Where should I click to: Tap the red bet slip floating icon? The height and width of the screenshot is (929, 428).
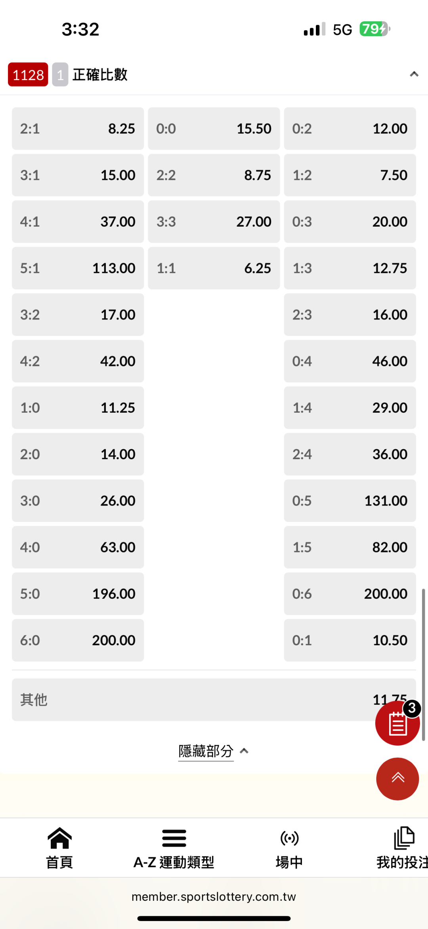397,723
